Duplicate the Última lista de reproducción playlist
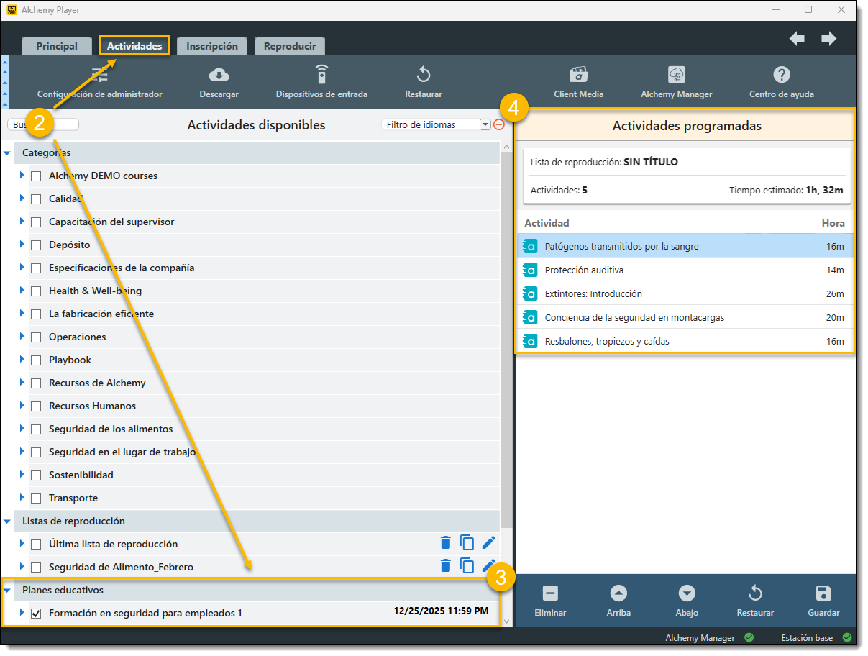868x656 pixels. click(x=467, y=543)
